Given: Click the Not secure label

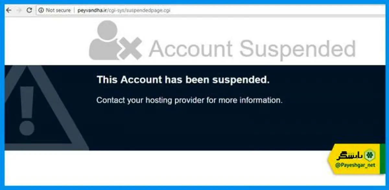Looking at the screenshot, I should click(x=58, y=10).
